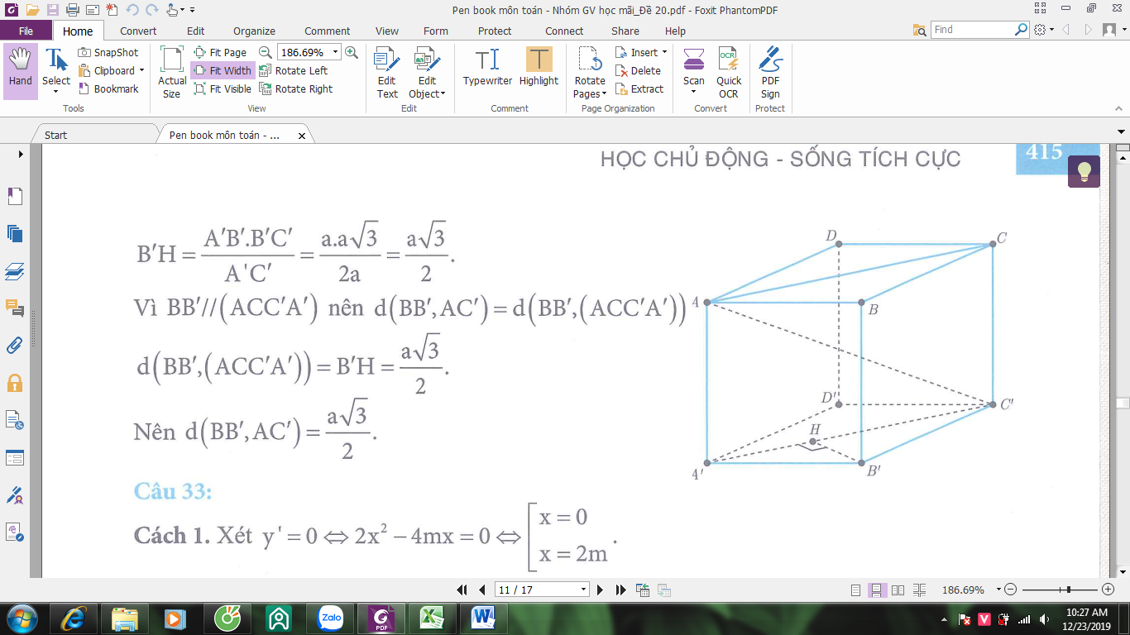Click Delete pages

point(638,70)
